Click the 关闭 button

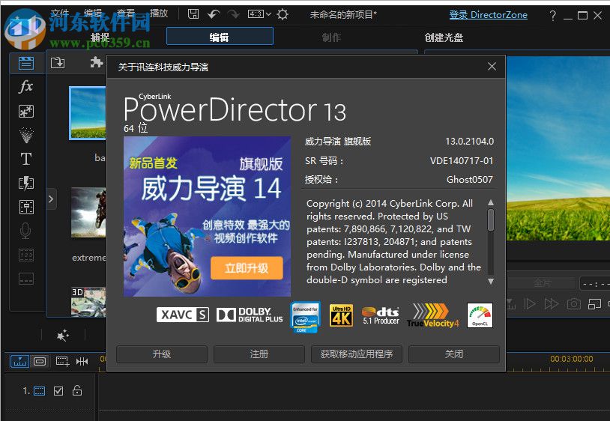tap(454, 354)
